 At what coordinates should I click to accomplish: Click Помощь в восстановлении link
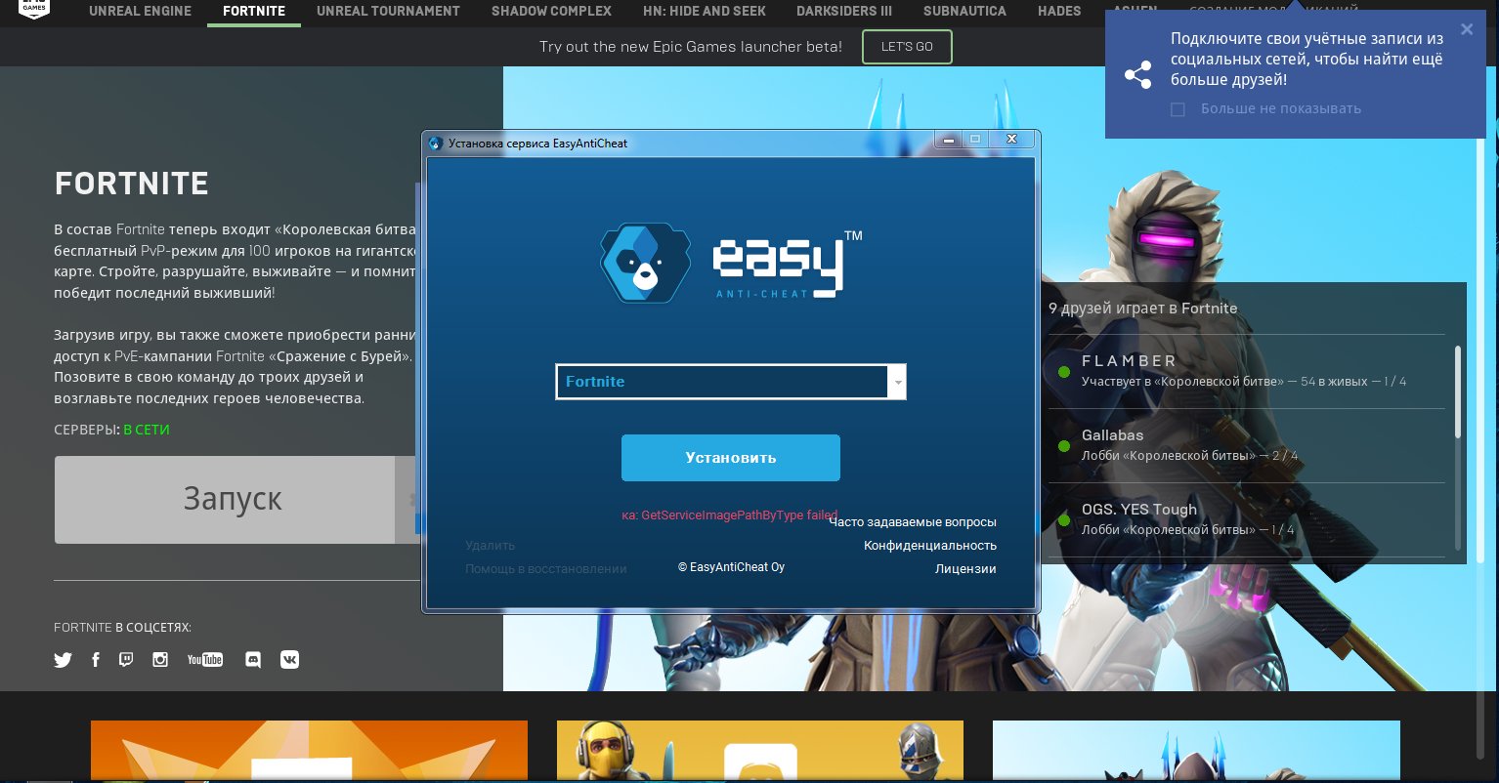tap(546, 569)
